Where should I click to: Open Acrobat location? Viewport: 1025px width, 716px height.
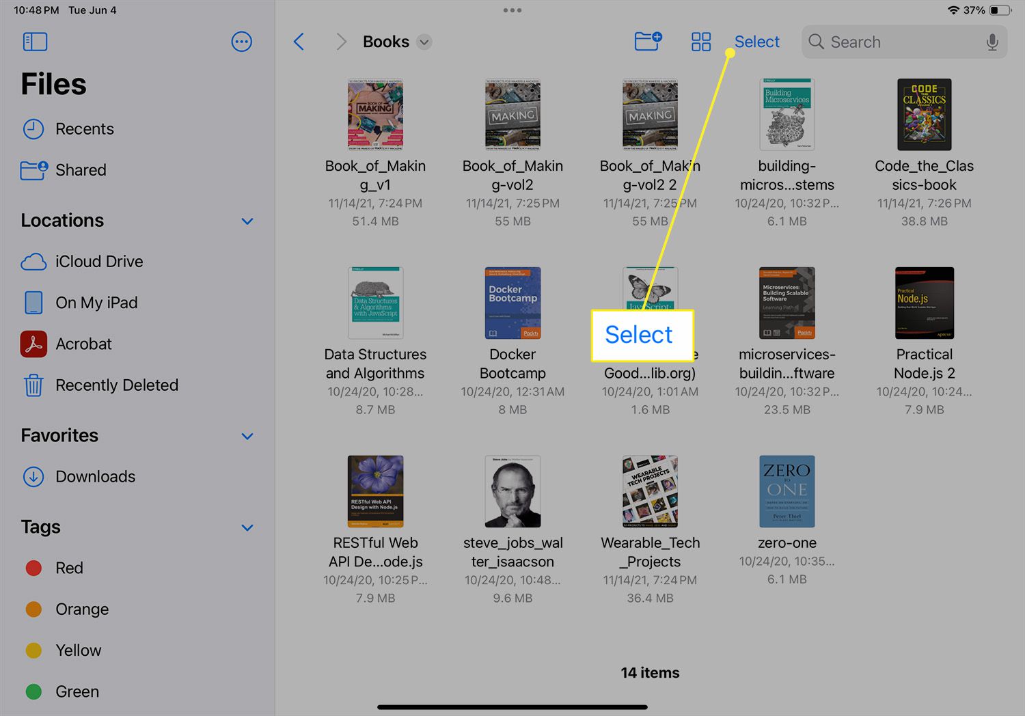(x=83, y=344)
